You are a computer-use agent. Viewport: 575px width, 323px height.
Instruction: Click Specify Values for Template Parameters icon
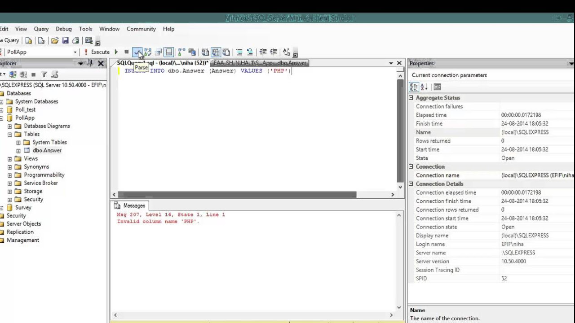[x=287, y=52]
